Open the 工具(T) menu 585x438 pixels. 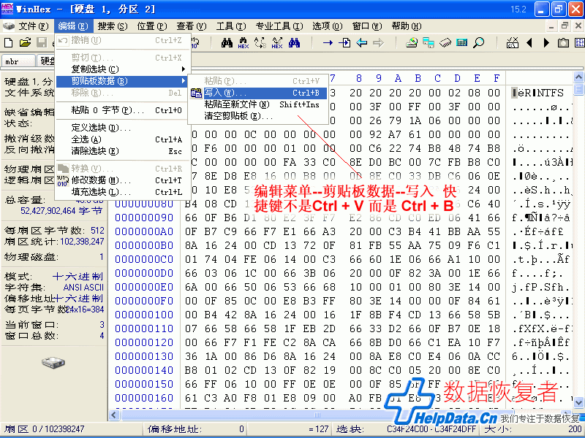(x=230, y=26)
